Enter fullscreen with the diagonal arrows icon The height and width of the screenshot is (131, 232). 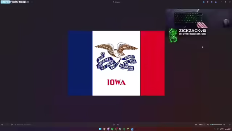[229, 124]
